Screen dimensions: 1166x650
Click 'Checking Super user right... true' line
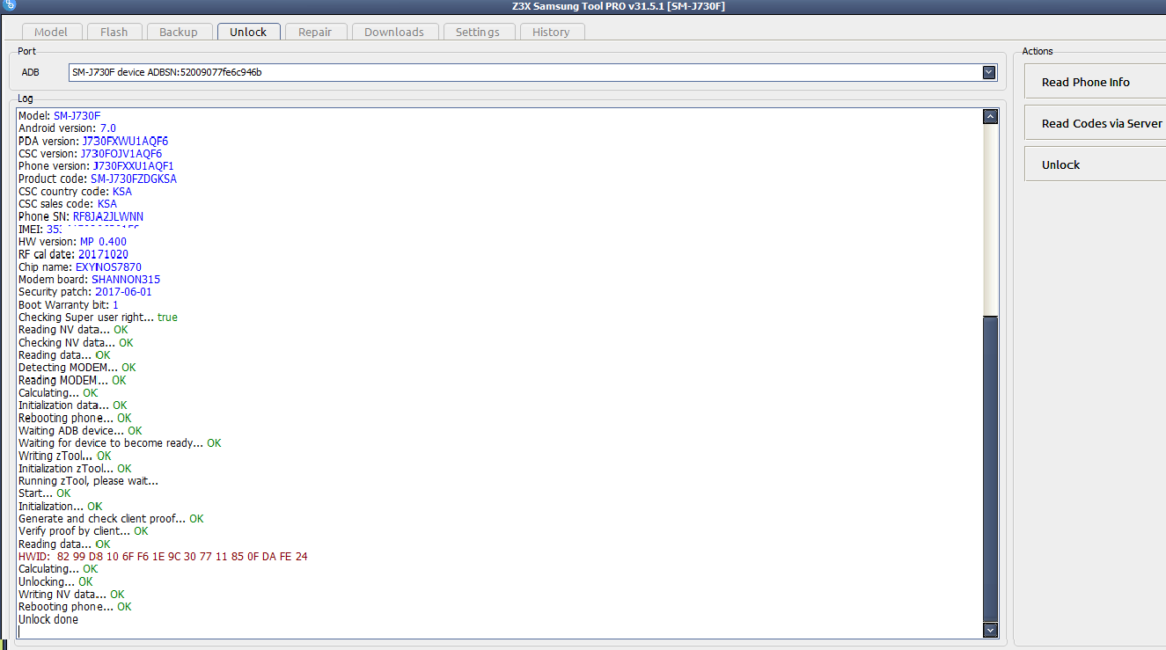[98, 317]
